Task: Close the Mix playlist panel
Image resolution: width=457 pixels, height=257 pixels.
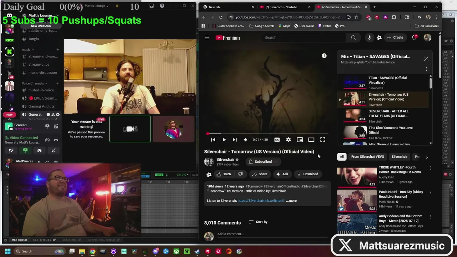Action: pyautogui.click(x=426, y=59)
